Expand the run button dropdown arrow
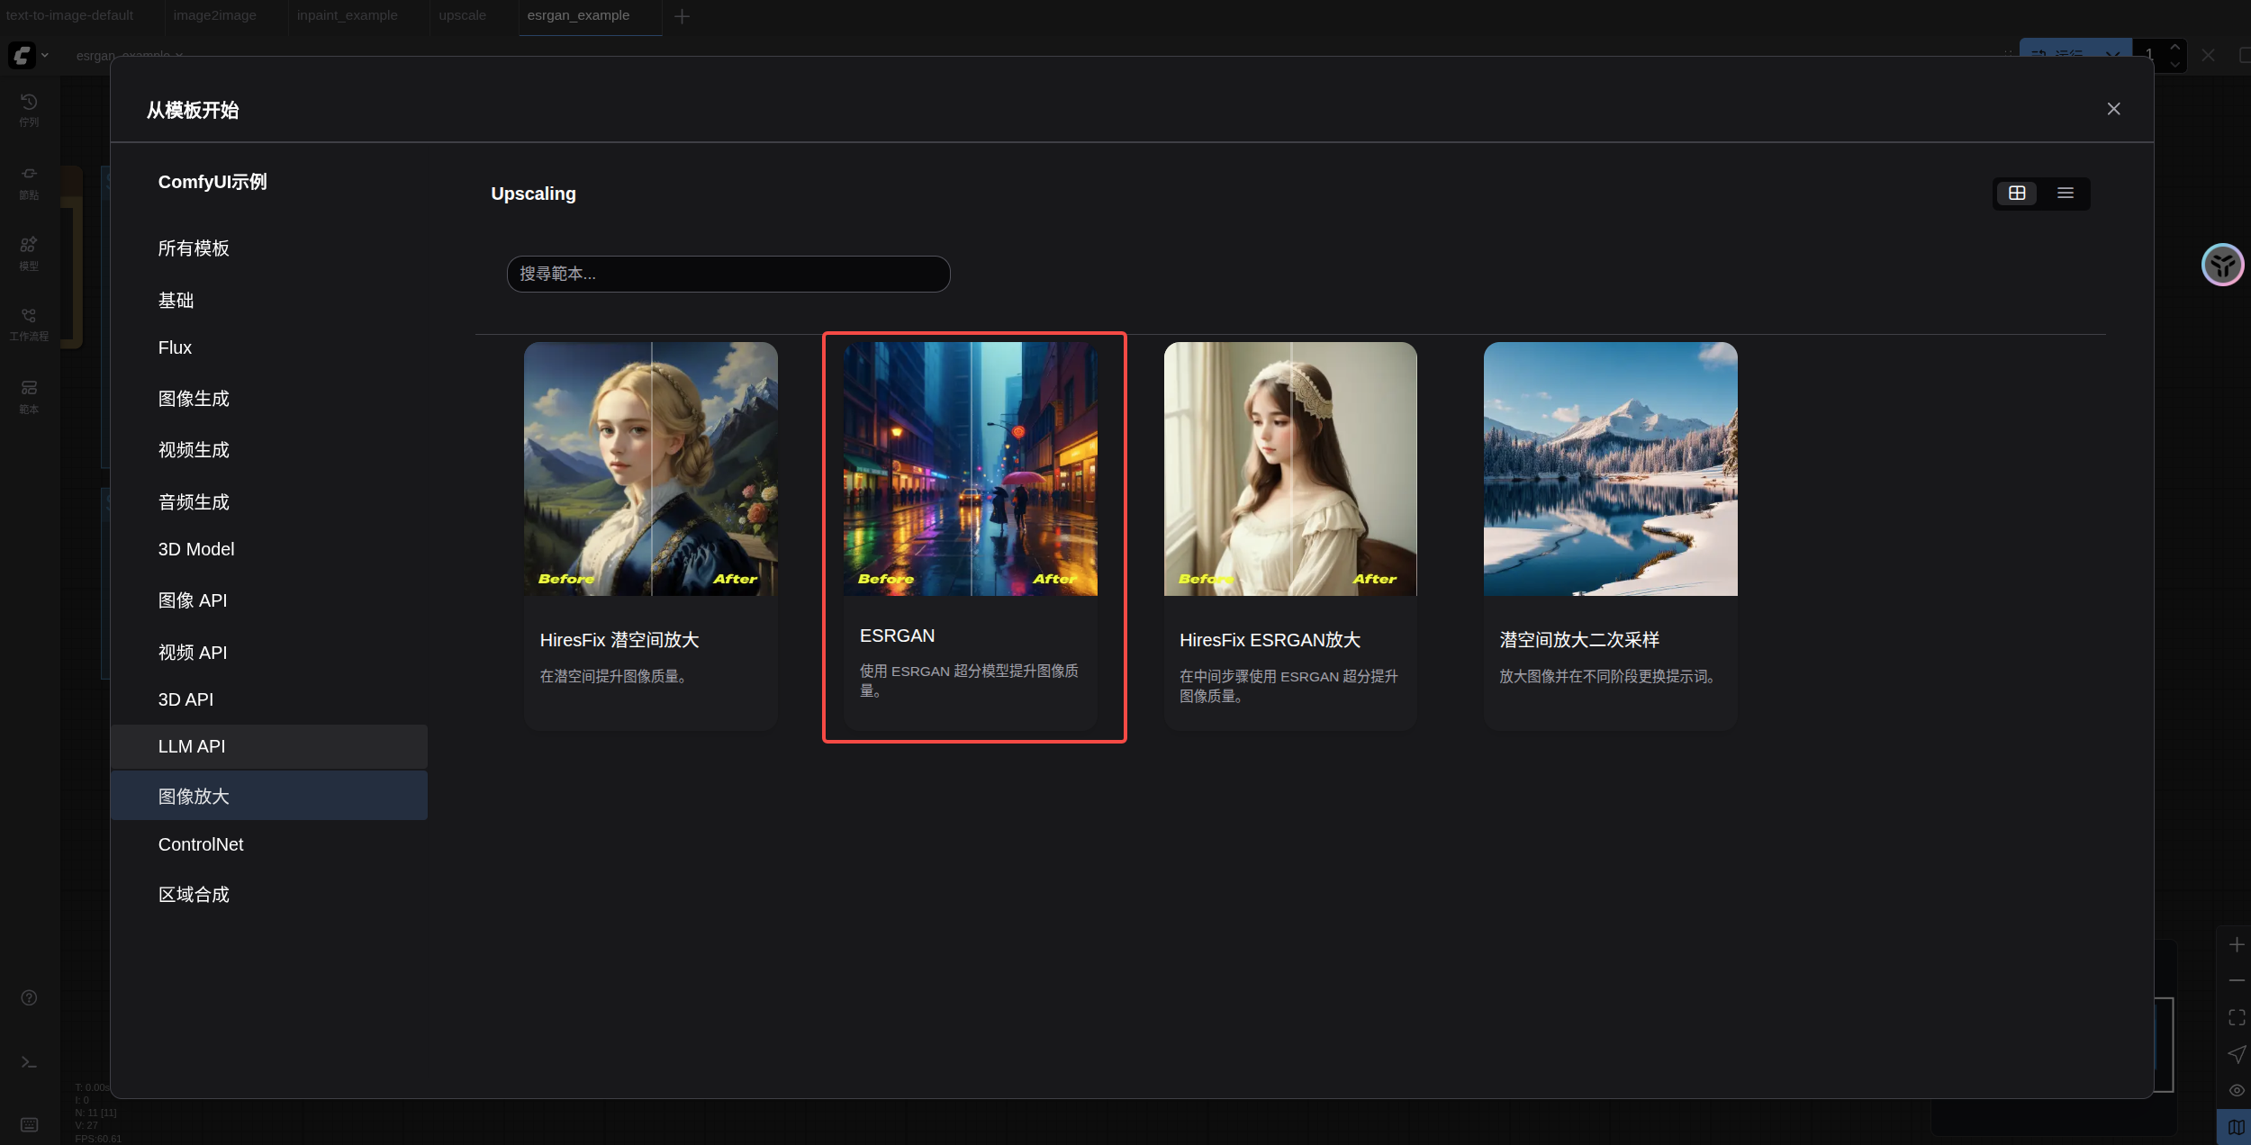2251x1145 pixels. coord(2112,55)
